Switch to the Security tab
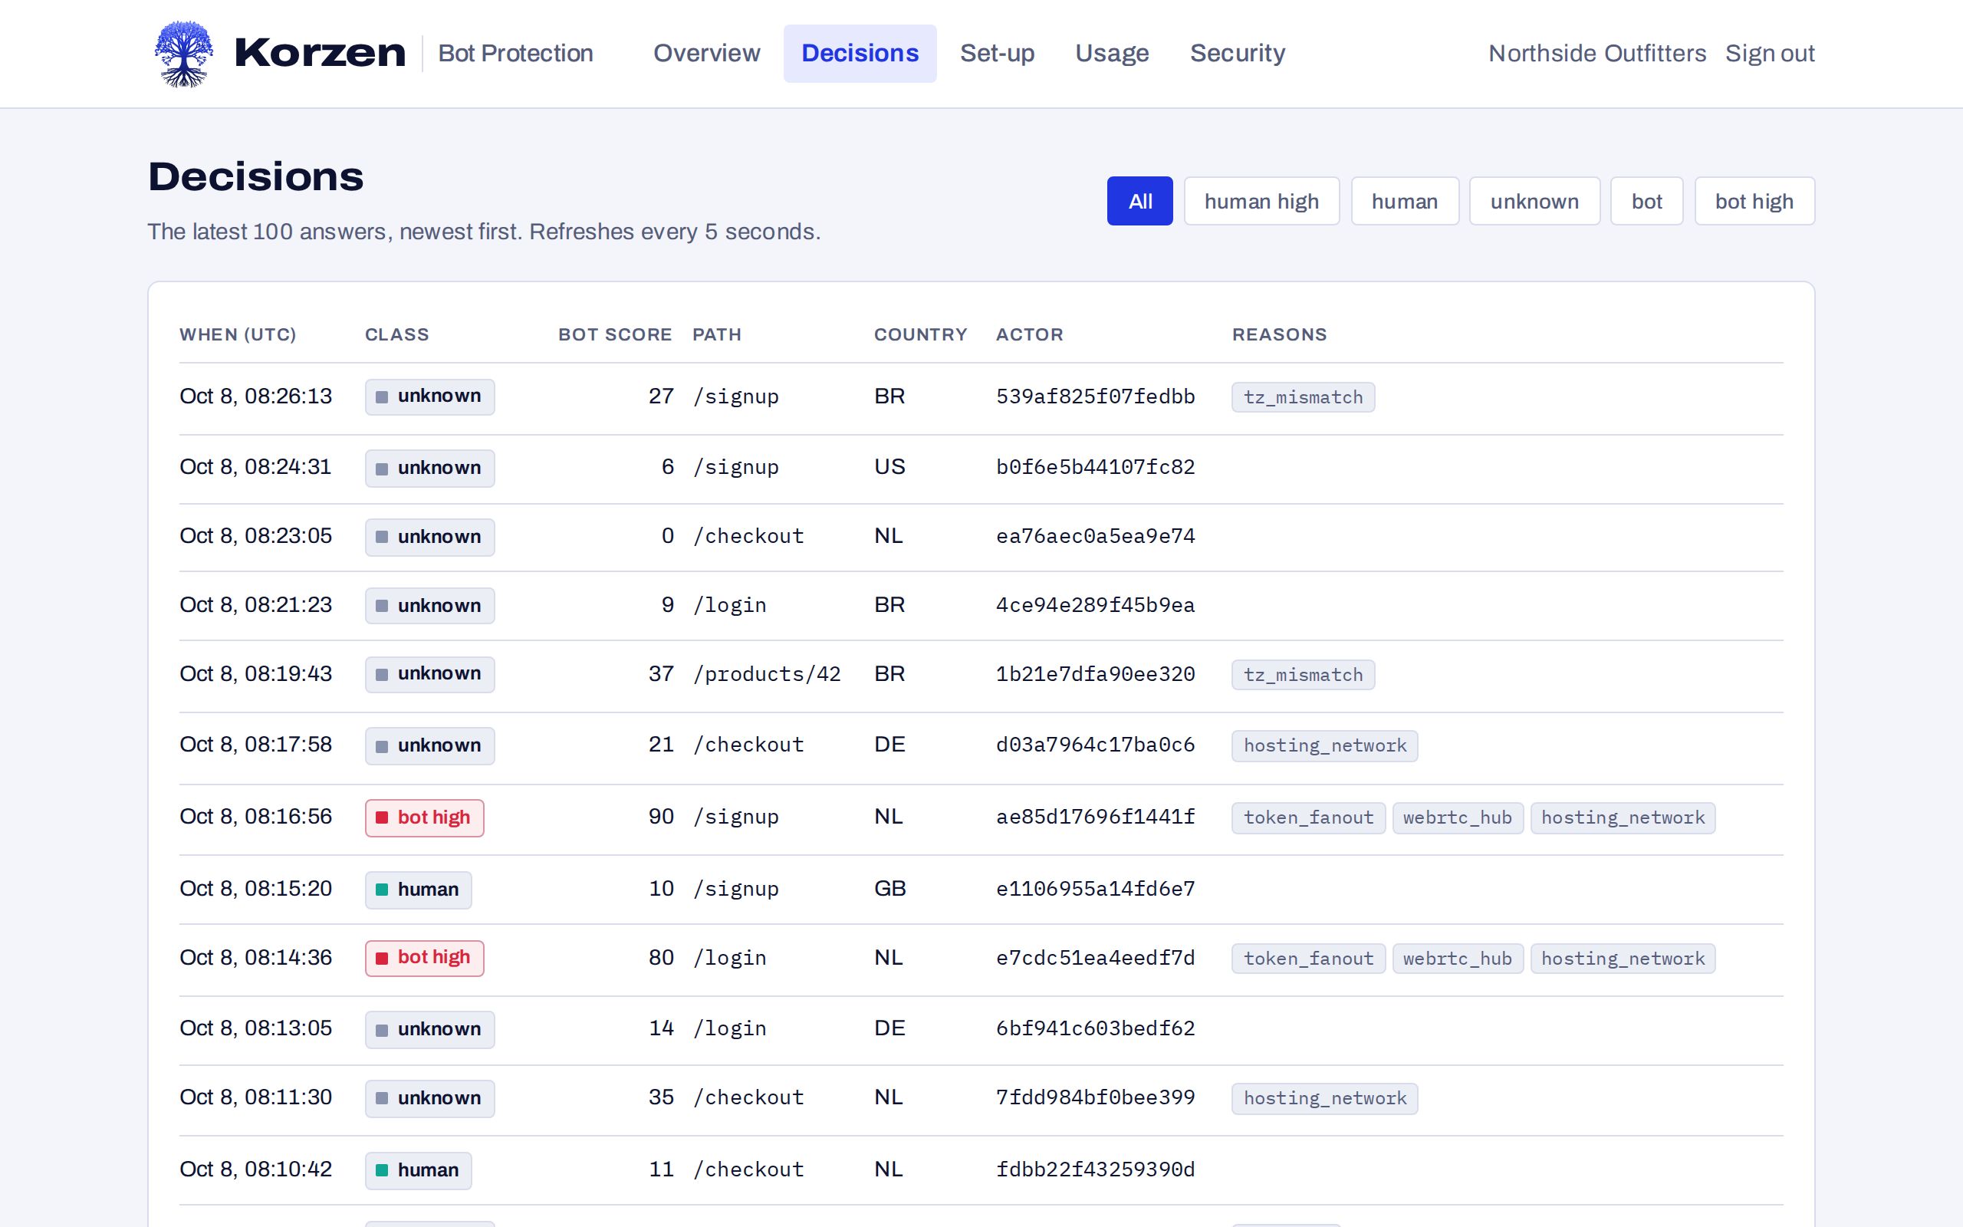 click(1237, 54)
